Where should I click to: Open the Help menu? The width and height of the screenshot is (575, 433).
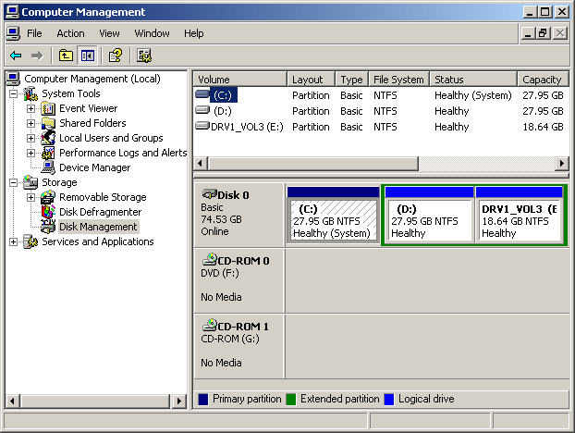[193, 33]
